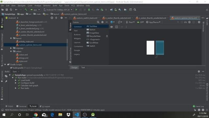This screenshot has width=209, height=118.
Task: Open the Android TV device dropdown
Action: tap(58, 10)
